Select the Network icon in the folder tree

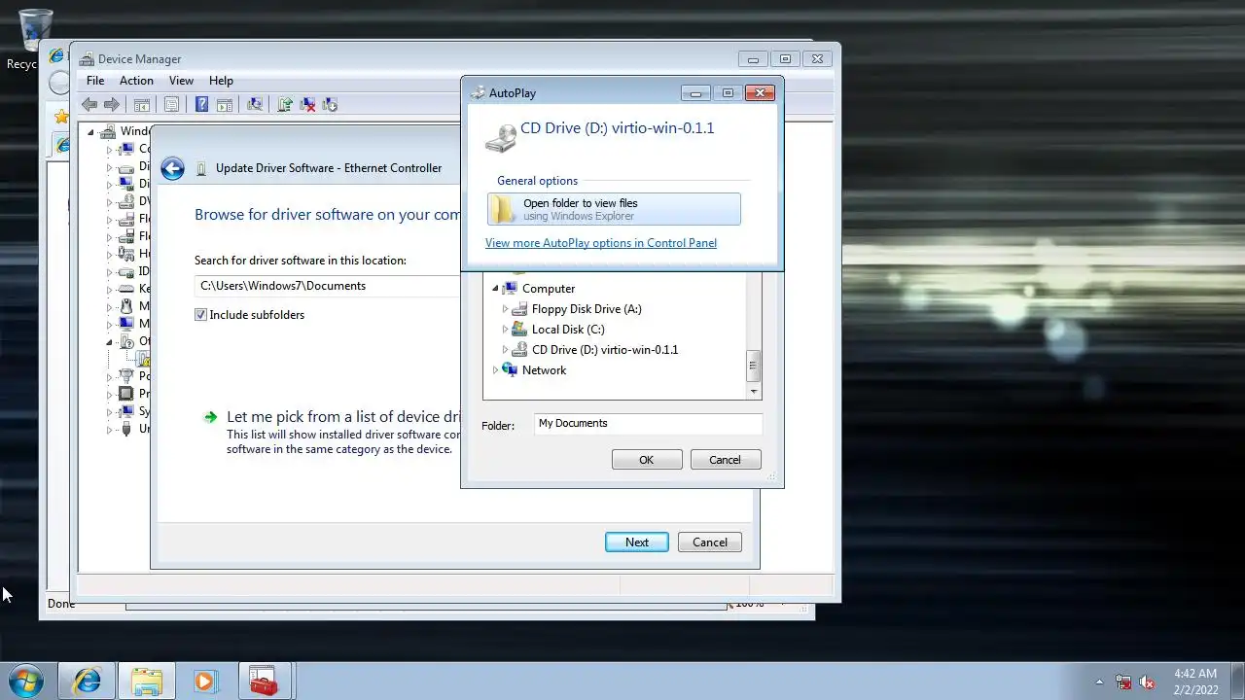point(510,370)
